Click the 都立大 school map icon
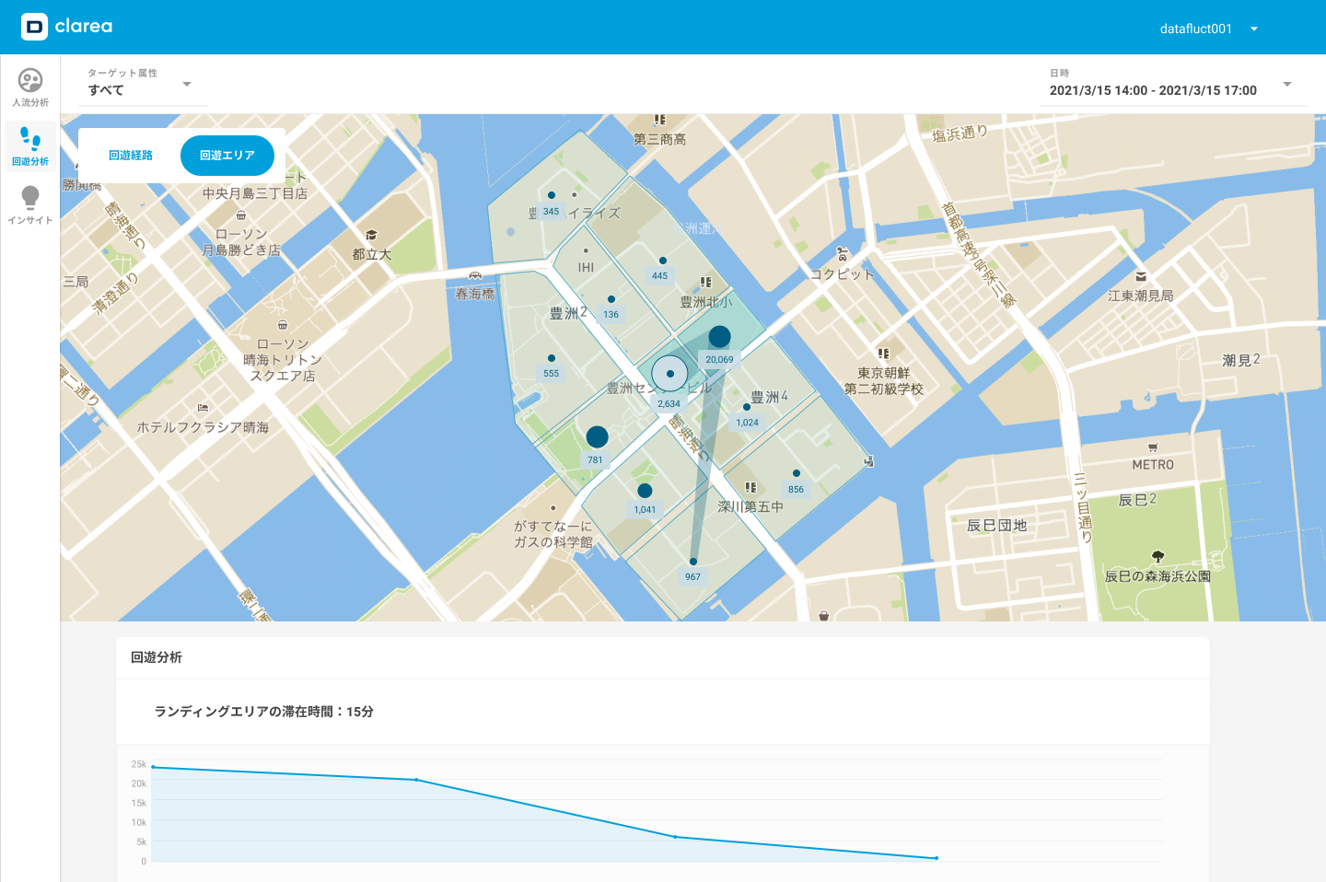Image resolution: width=1326 pixels, height=882 pixels. click(371, 236)
